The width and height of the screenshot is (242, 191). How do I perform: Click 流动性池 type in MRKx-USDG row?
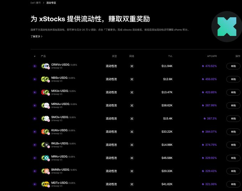[x=111, y=158]
